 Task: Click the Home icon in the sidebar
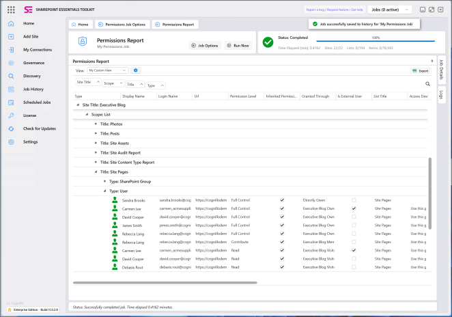point(11,24)
